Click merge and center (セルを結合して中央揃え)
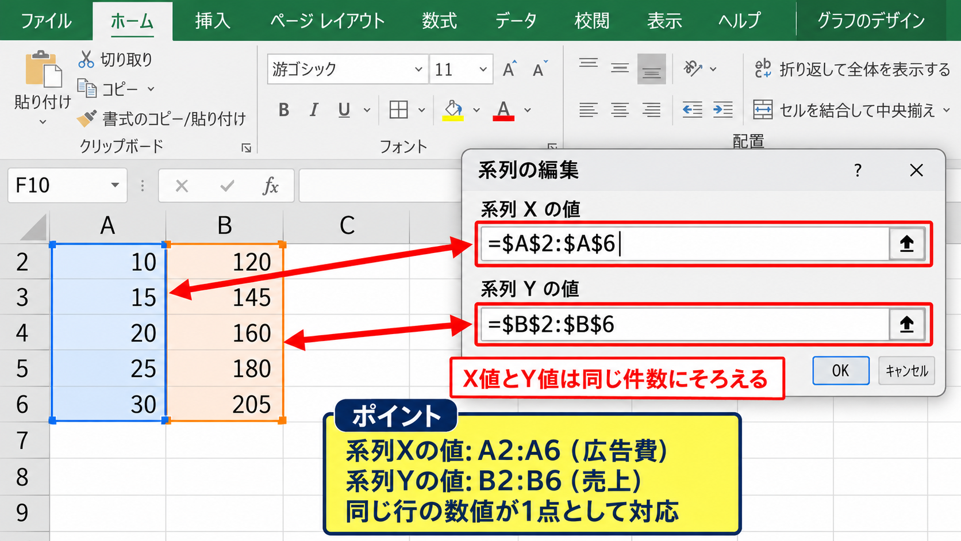The image size is (961, 541). 844,109
